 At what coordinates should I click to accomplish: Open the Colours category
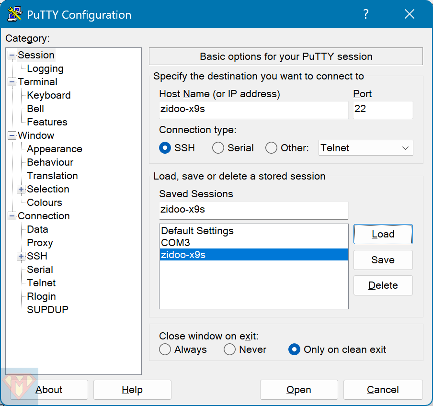pos(45,203)
